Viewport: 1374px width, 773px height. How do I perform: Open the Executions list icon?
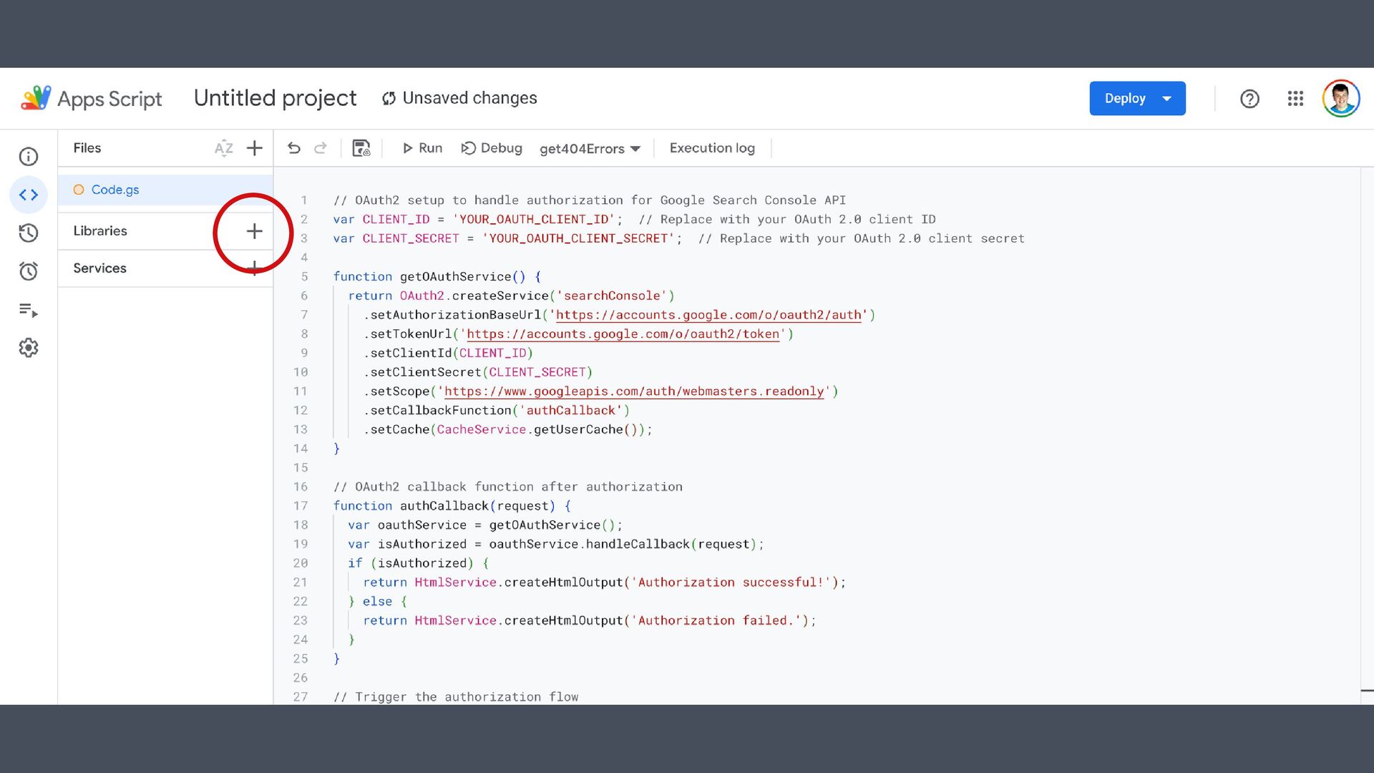(x=29, y=310)
